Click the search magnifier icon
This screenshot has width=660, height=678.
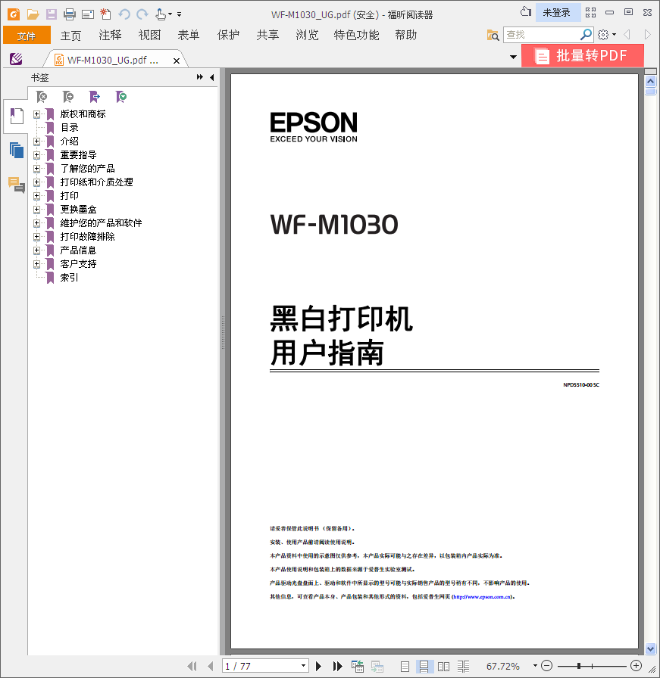click(586, 34)
